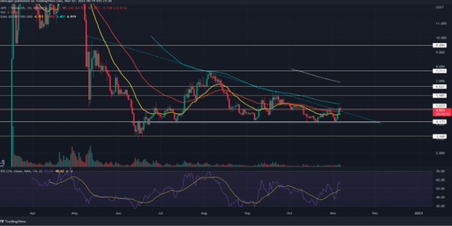Click the Sep label on time axis
The width and height of the screenshot is (452, 226).
click(x=247, y=213)
